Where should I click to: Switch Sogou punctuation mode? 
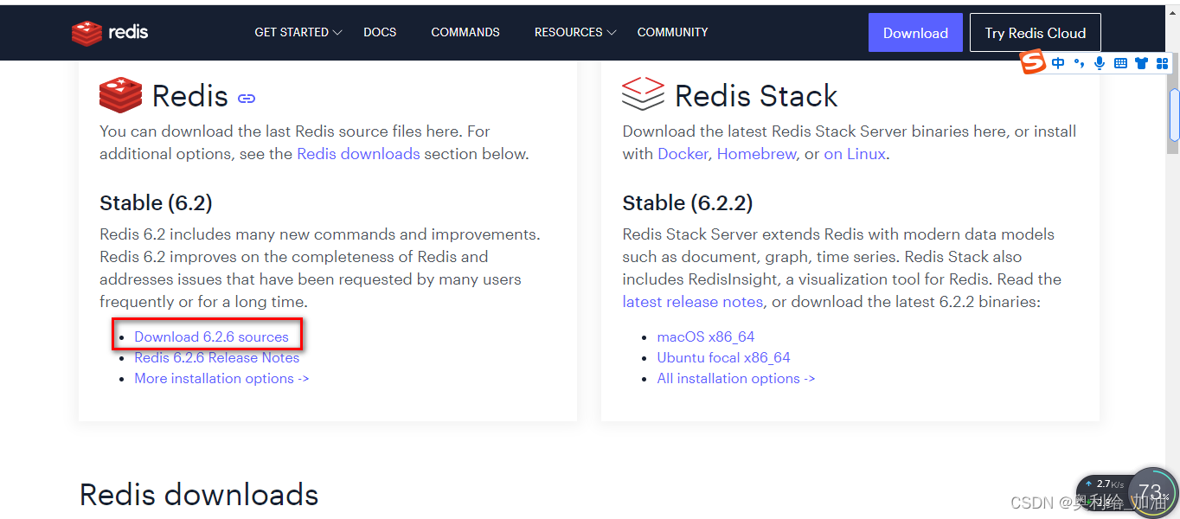tap(1079, 62)
